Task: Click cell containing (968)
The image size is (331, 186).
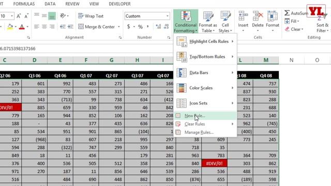Action: point(35,139)
